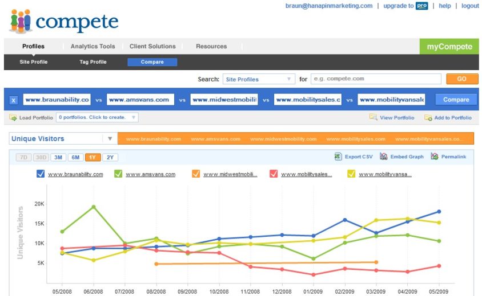Click the red mobilitysales lowest point at 01/2009

pyautogui.click(x=313, y=274)
